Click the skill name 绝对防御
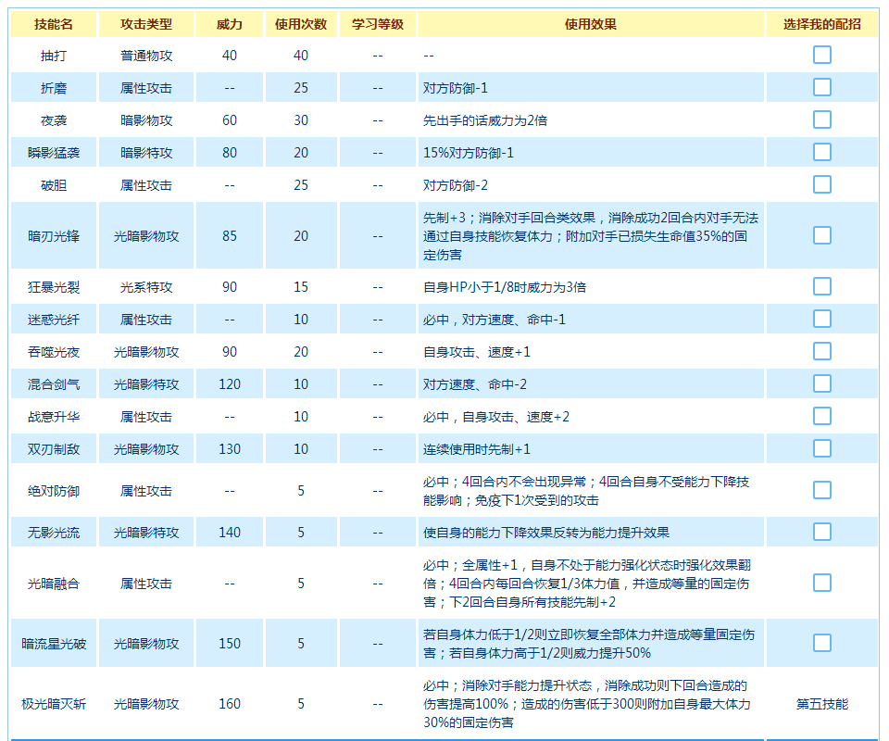Viewport: 889px width, 741px height. [x=54, y=491]
